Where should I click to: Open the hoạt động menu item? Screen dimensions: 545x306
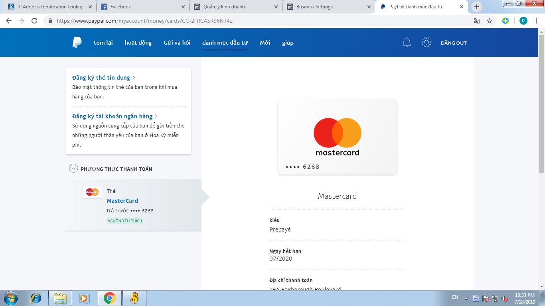(138, 43)
